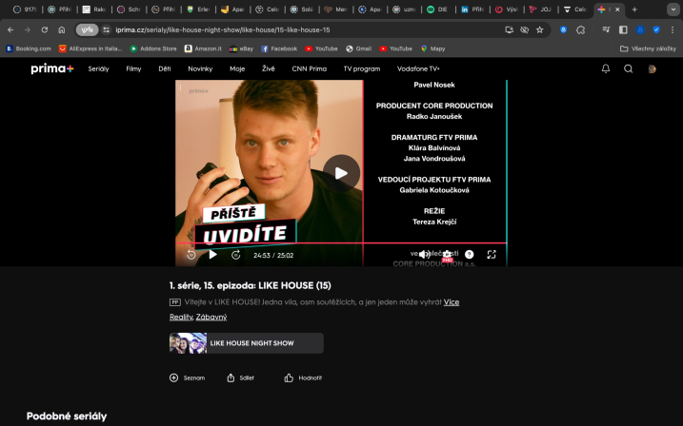Rewind video with the skip-back icon
The width and height of the screenshot is (683, 426).
(191, 255)
